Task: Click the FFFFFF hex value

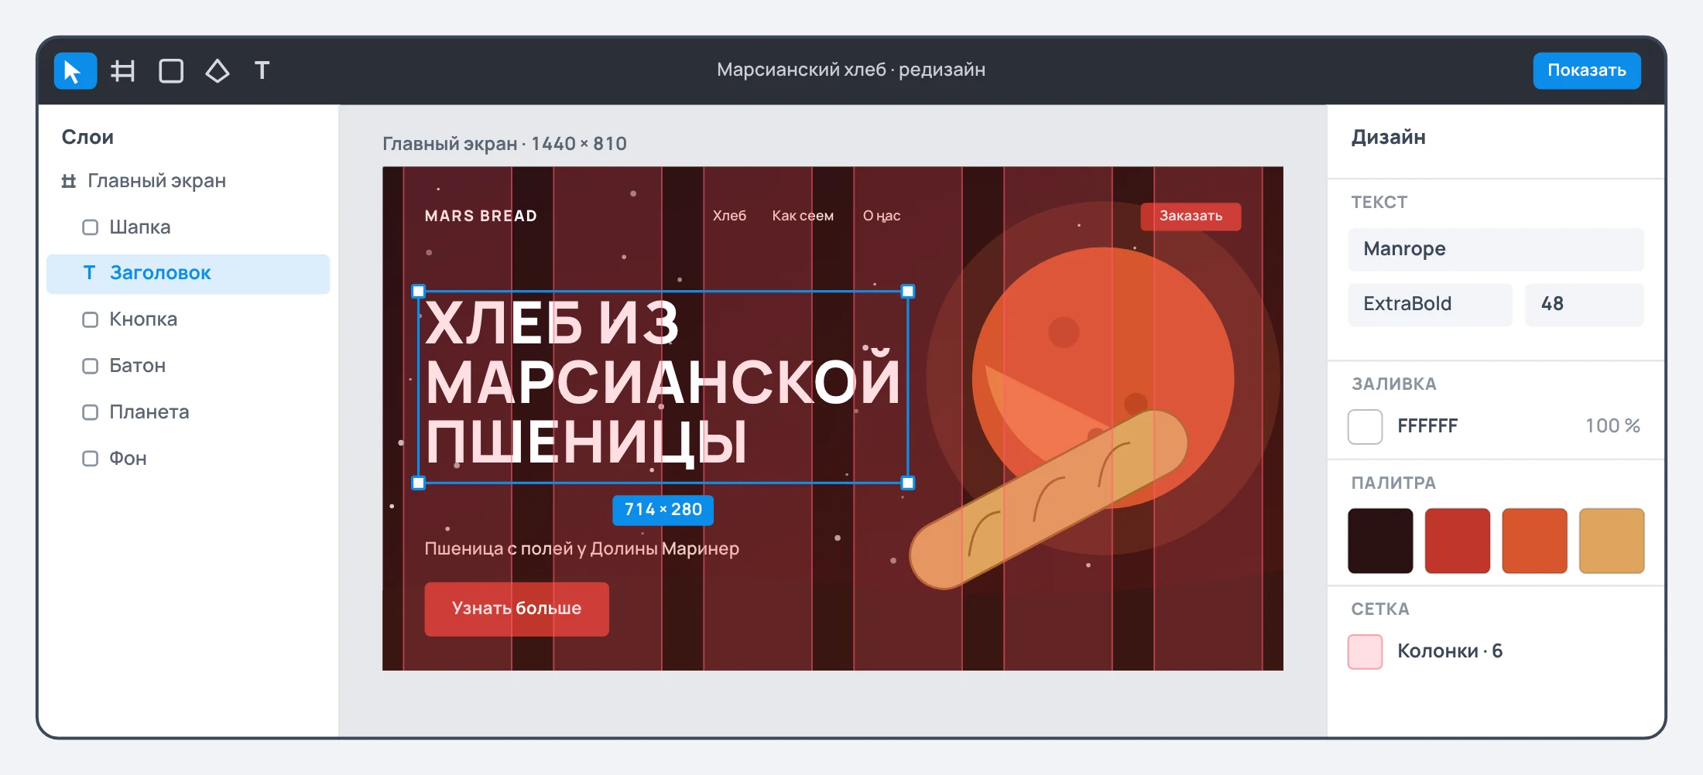Action: (x=1427, y=426)
